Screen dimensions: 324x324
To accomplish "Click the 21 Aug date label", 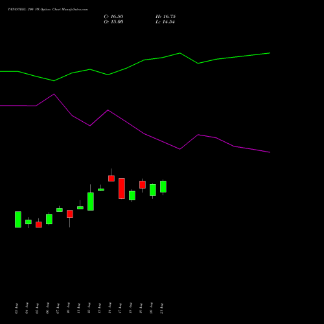I will [161, 308].
